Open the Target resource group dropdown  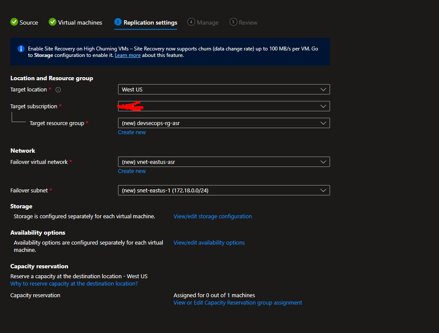pyautogui.click(x=224, y=123)
